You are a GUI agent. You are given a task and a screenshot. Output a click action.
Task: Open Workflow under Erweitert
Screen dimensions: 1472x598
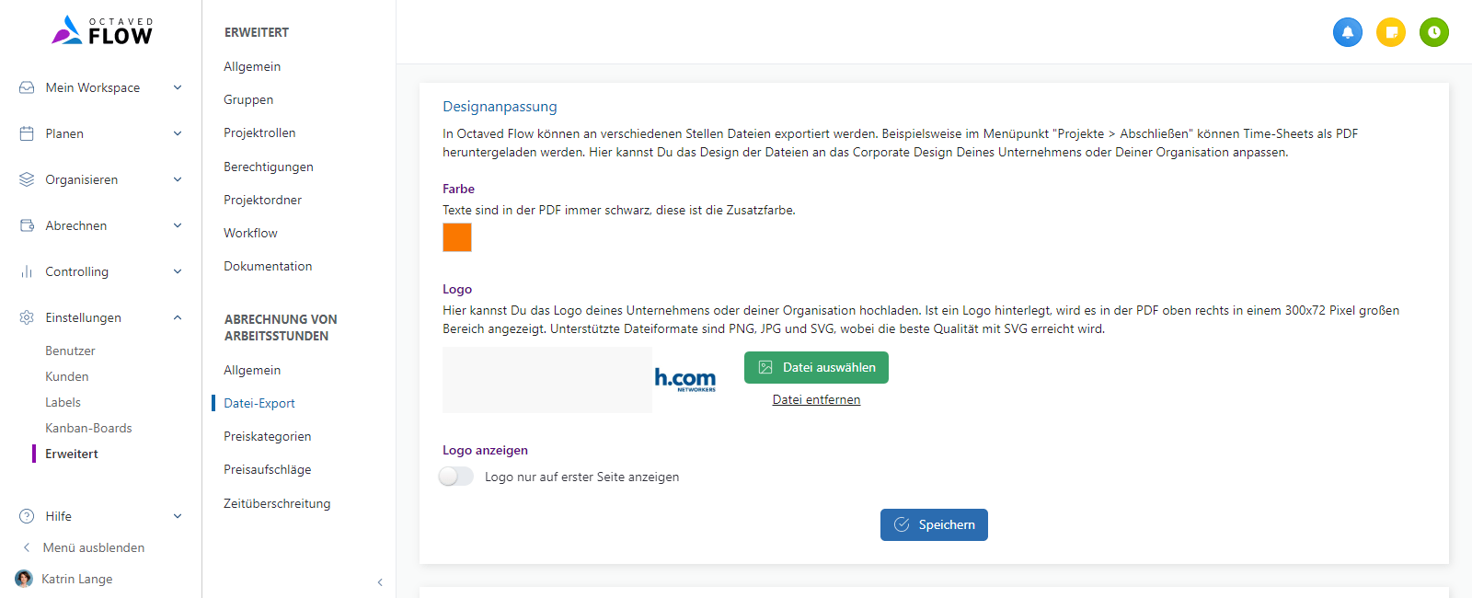pyautogui.click(x=250, y=233)
